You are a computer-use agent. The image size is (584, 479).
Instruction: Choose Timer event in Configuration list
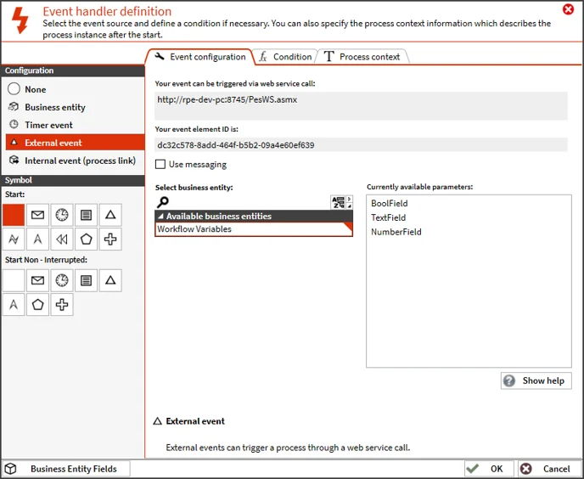(x=48, y=125)
